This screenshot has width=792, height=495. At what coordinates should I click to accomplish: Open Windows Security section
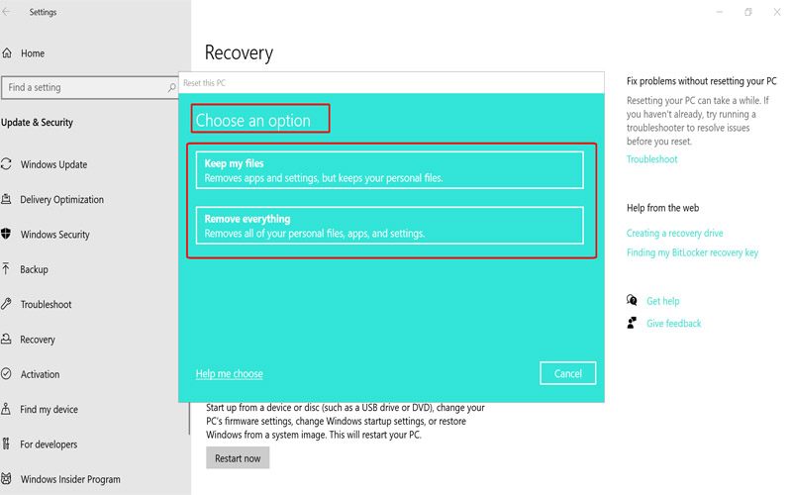click(55, 235)
